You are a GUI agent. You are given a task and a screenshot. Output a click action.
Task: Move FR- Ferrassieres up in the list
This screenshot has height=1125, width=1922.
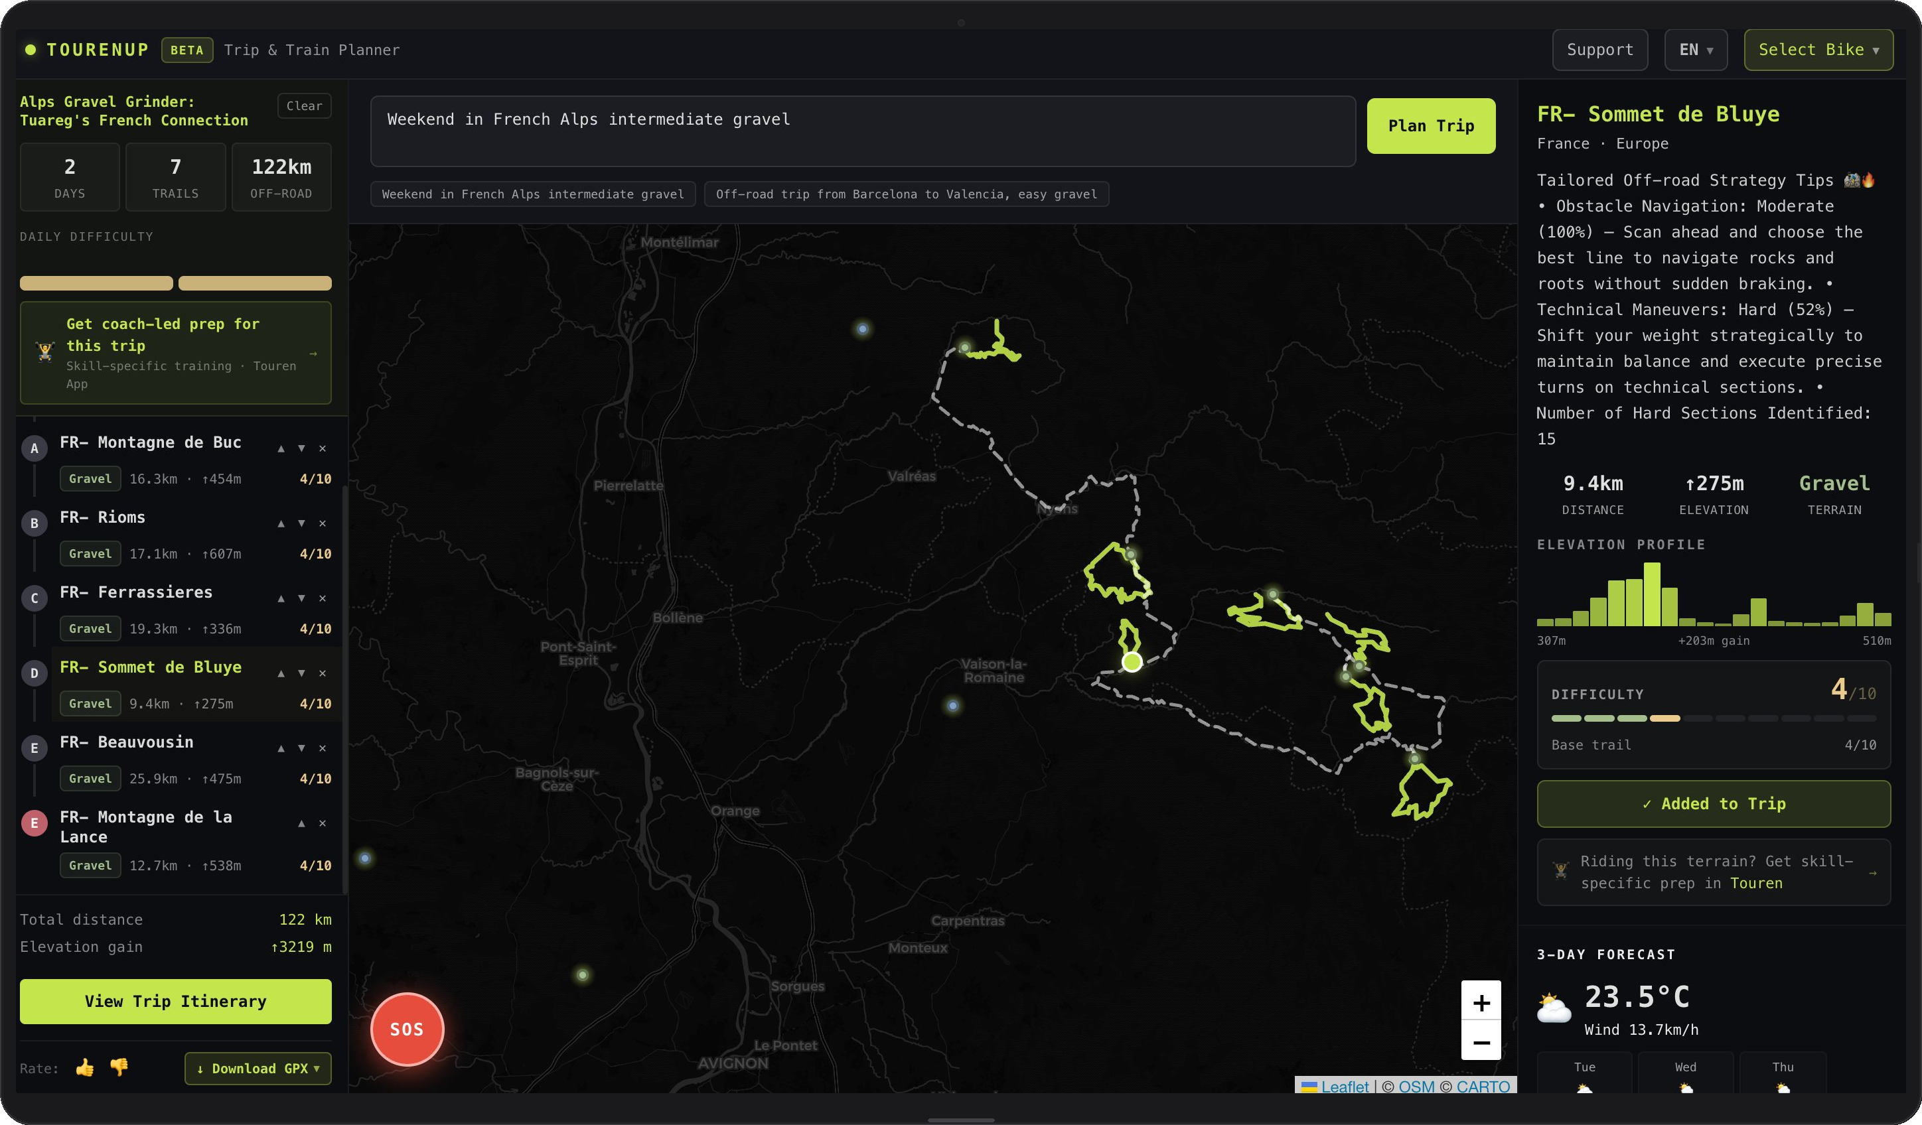281,598
